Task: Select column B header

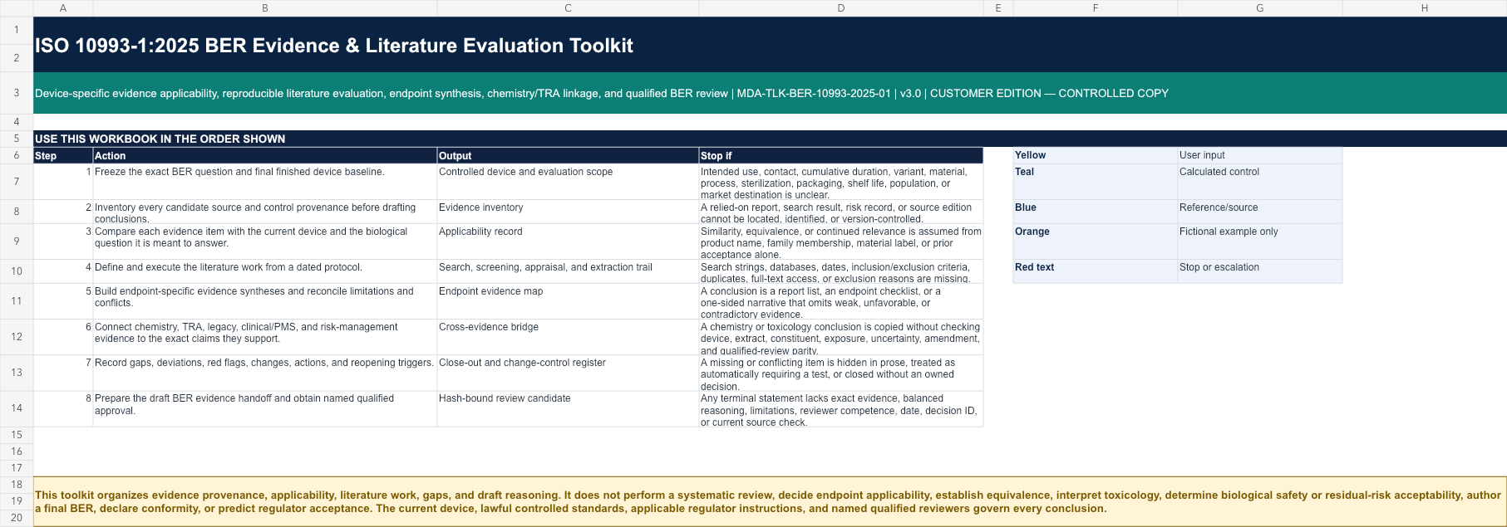Action: click(x=265, y=7)
